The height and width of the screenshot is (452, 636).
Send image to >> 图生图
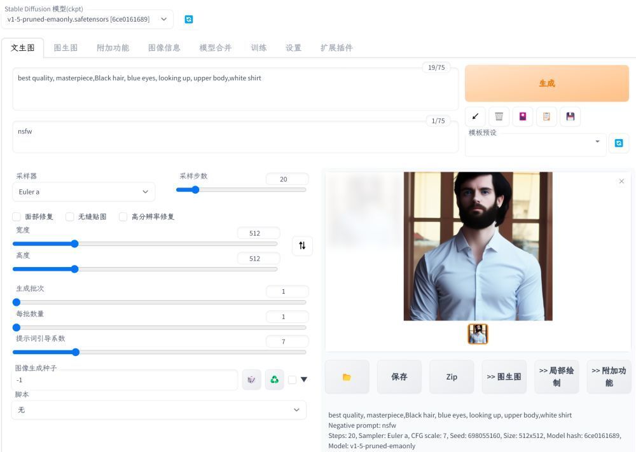click(504, 377)
